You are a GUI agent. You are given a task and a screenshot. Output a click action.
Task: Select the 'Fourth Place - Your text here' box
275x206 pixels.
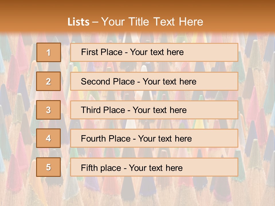[x=154, y=138]
